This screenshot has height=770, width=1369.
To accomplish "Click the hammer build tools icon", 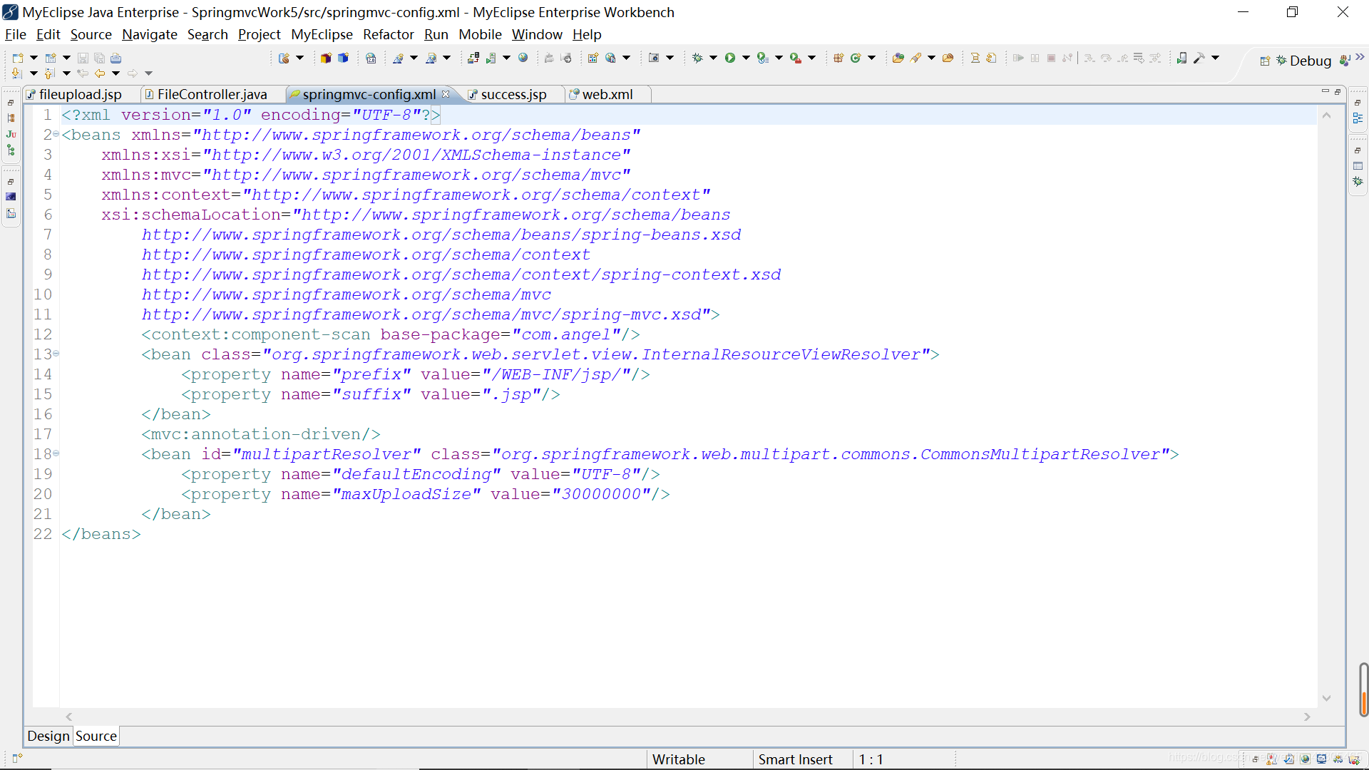I will click(x=1199, y=58).
